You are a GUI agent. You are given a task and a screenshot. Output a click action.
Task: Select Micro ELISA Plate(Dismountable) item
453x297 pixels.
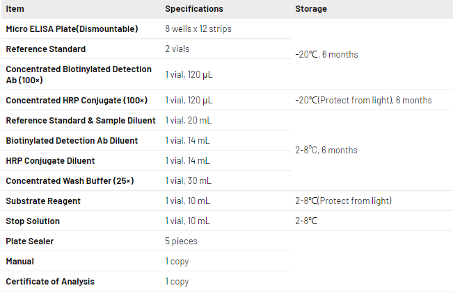[72, 29]
